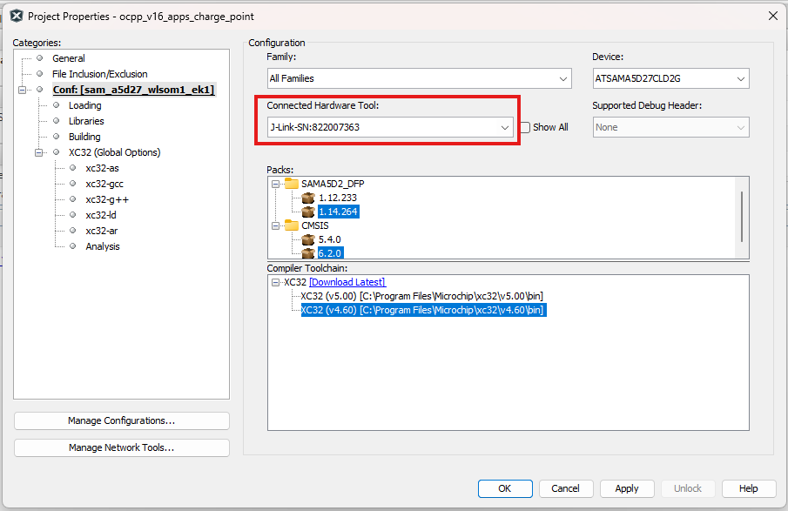Select pack version 1.12.233
Screen dimensions: 788x511
click(x=338, y=198)
